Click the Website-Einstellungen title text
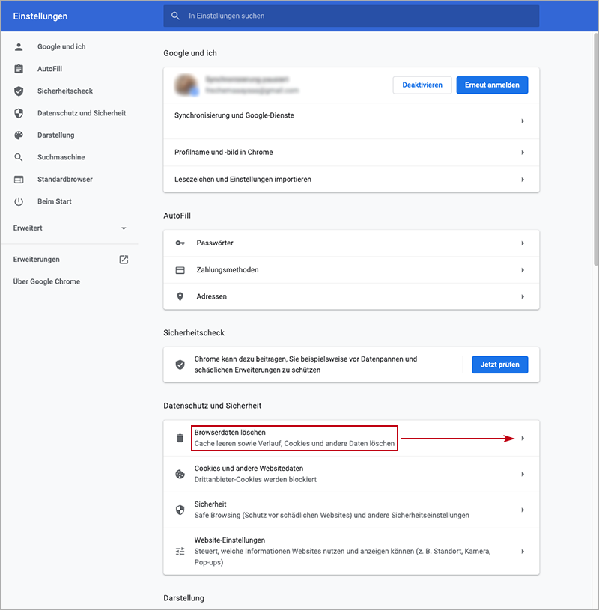Image resolution: width=599 pixels, height=610 pixels. (x=230, y=540)
